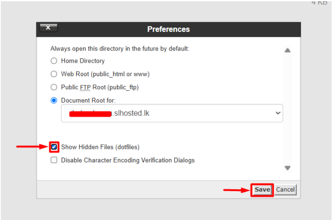Click the "Public FTP Root (public_ftp)" label
The width and height of the screenshot is (332, 220).
(100, 87)
